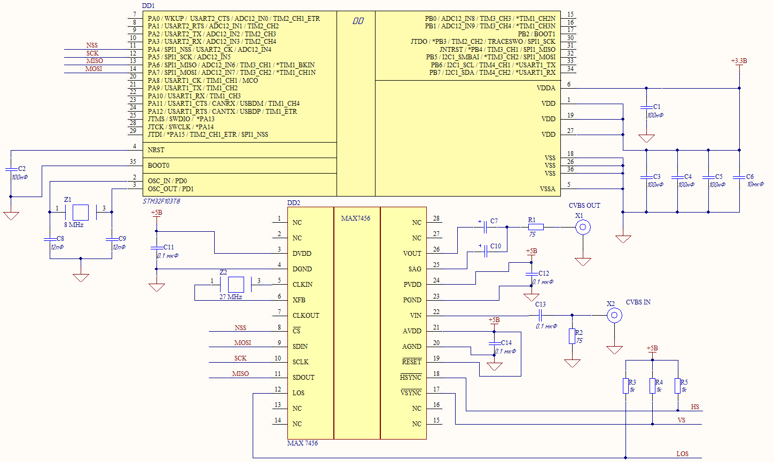Viewport: 774px width, 462px height.
Task: Click the PGND pin label
Action: point(412,300)
